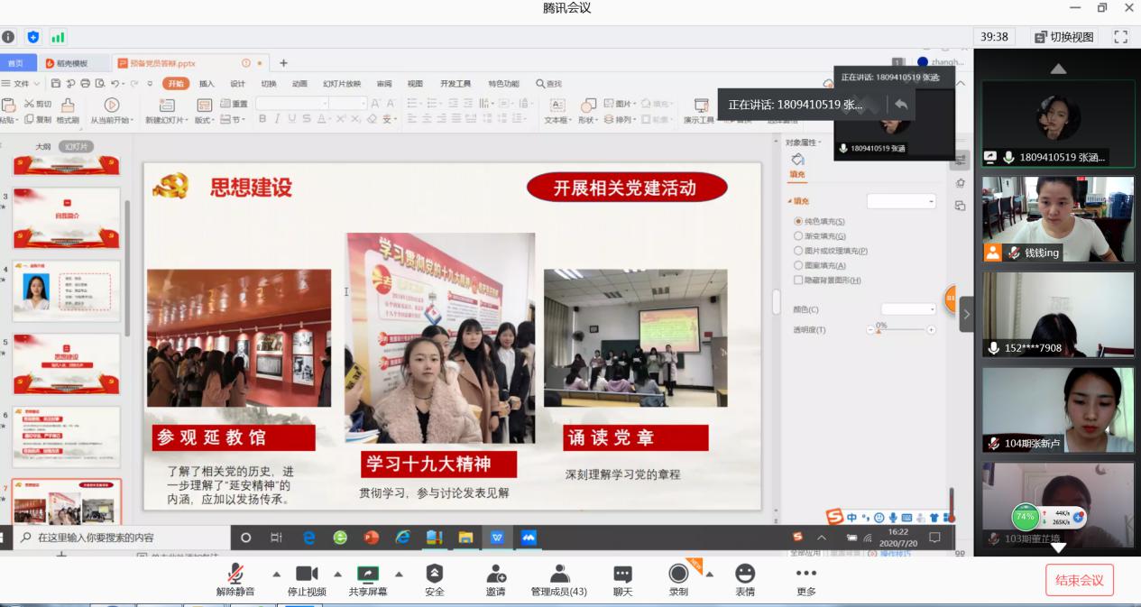
Task: Open the Insert ribbon tab
Action: pos(207,84)
